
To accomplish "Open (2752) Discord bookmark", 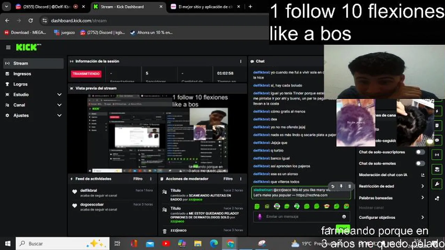I will point(103,32).
